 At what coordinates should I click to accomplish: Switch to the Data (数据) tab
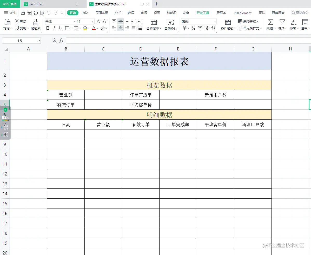(131, 13)
